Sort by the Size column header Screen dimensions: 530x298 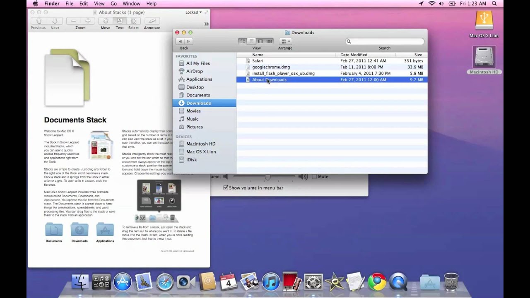[x=418, y=55]
